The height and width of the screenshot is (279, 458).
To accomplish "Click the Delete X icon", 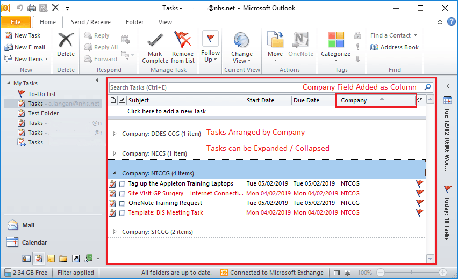I will click(66, 40).
